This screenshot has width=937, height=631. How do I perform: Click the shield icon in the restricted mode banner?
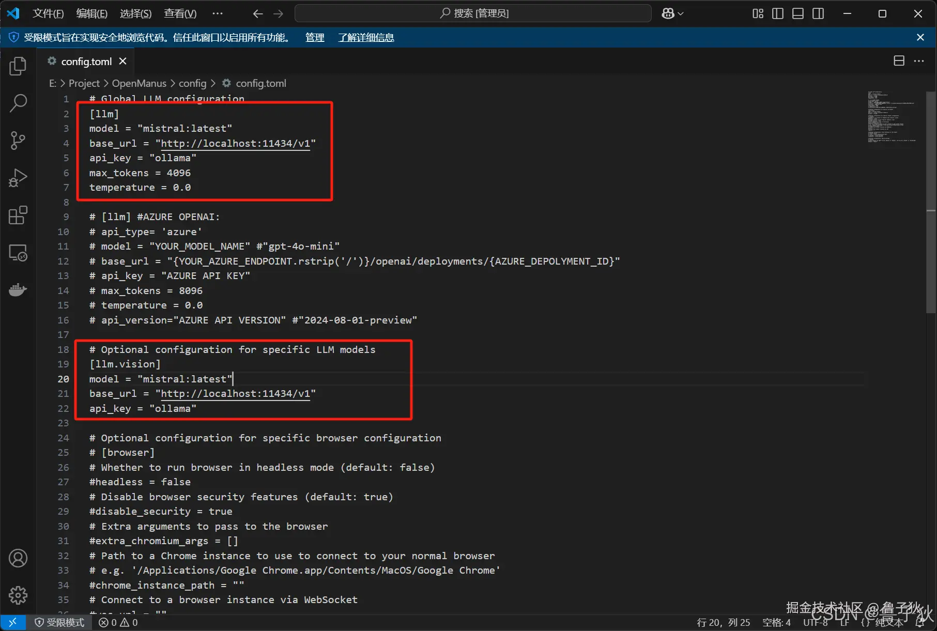[x=14, y=37]
